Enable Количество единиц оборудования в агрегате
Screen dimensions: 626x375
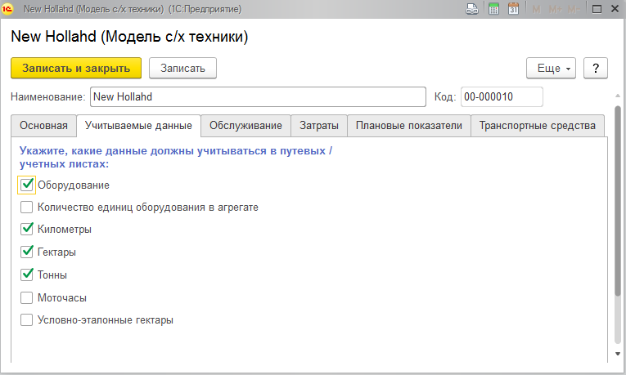pos(26,208)
